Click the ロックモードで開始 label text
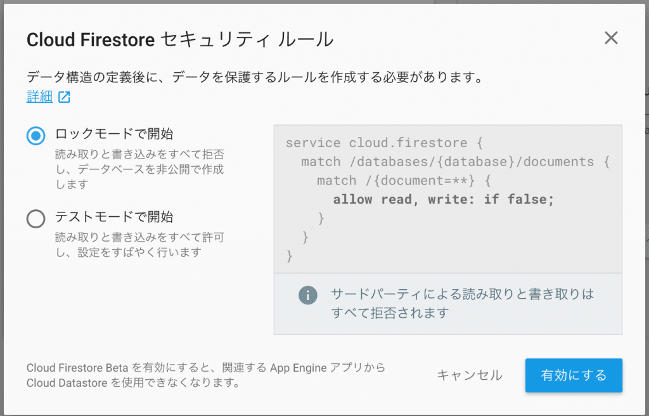This screenshot has width=649, height=416. (x=114, y=134)
